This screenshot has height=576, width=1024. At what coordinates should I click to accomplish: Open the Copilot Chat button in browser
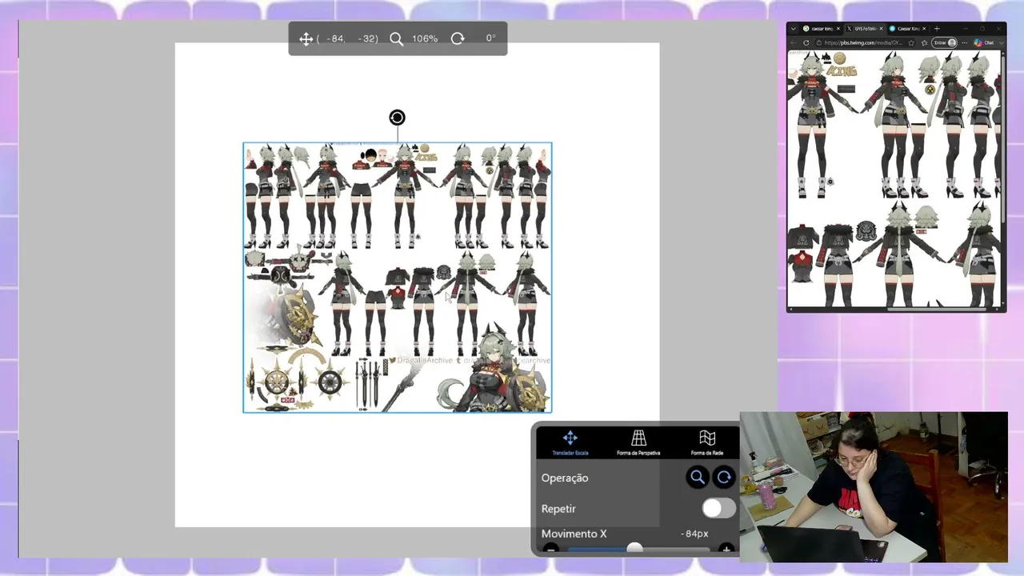984,42
